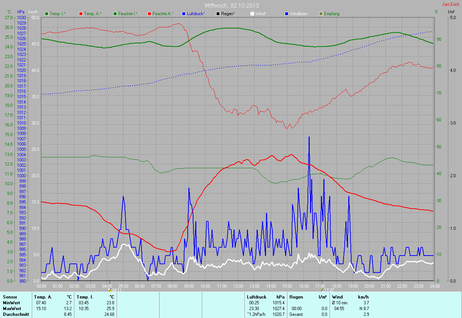Select the "Wind*" legend label

coord(261,14)
